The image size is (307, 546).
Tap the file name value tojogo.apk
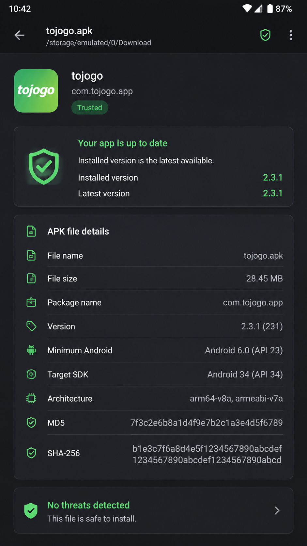point(263,256)
